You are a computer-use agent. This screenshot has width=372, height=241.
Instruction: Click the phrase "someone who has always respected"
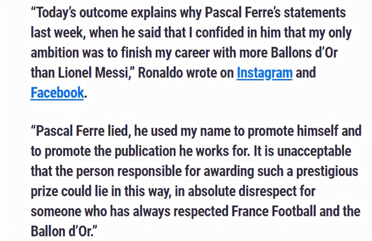coord(129,211)
